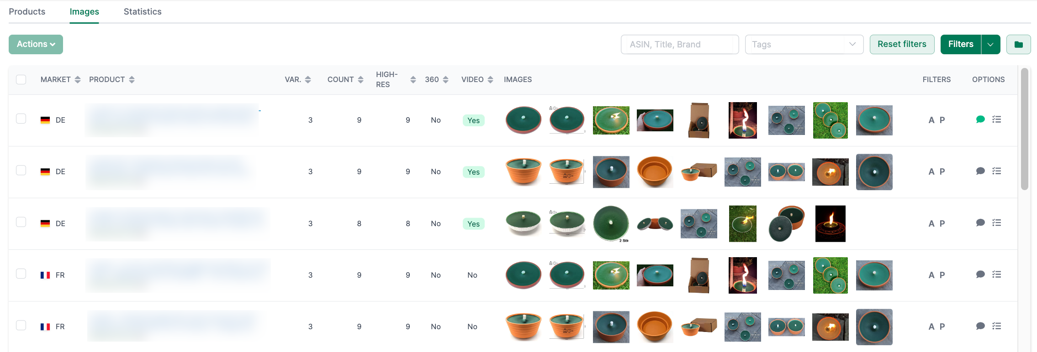Click the blurred product title in first DE row
The height and width of the screenshot is (352, 1037).
point(173,120)
